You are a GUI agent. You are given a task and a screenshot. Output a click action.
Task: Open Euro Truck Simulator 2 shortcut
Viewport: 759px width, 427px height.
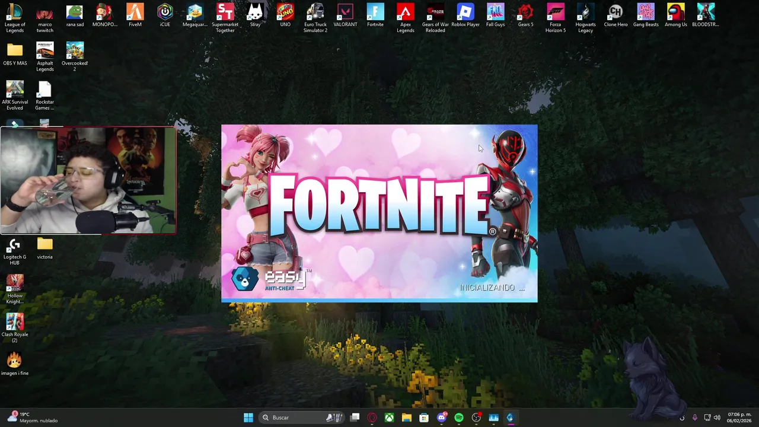(315, 18)
